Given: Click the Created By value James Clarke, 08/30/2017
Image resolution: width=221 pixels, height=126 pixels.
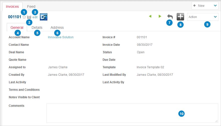Looking at the screenshot, I should 66,75.
